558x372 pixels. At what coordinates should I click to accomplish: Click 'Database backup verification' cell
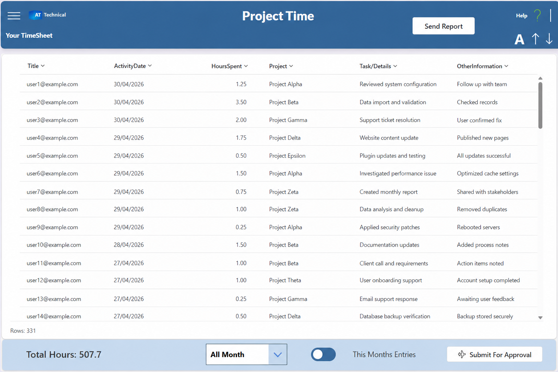click(x=395, y=316)
